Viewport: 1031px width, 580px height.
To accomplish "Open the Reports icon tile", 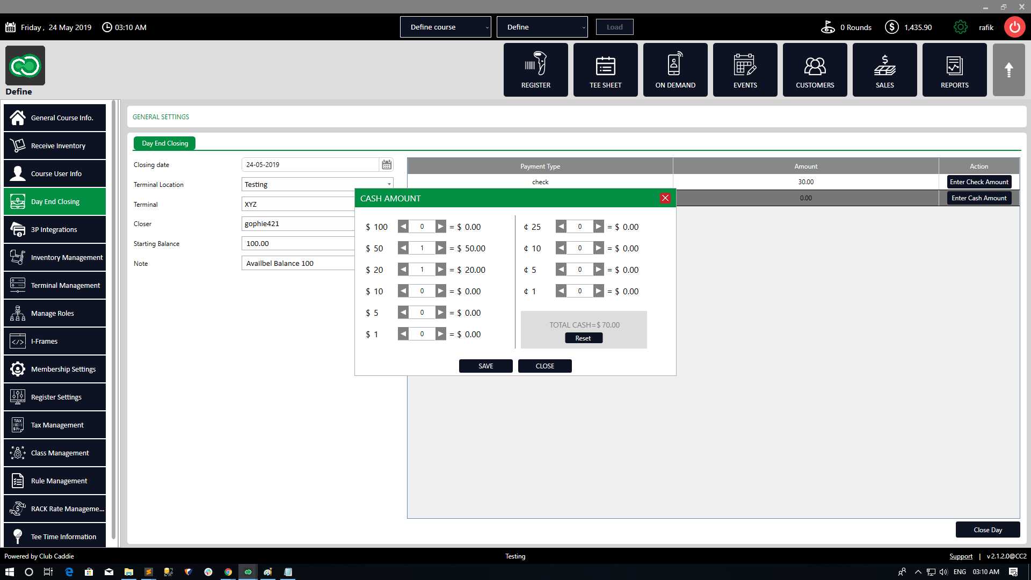I will tap(954, 70).
